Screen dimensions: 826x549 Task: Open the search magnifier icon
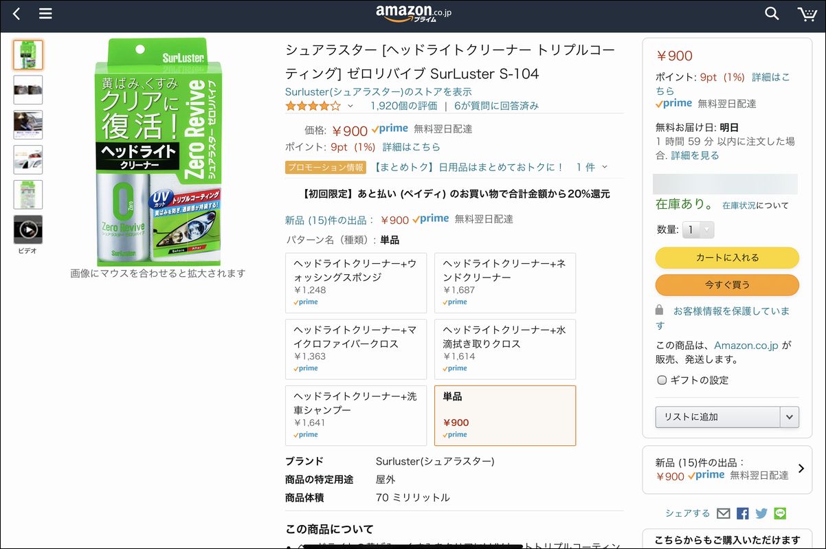click(772, 13)
